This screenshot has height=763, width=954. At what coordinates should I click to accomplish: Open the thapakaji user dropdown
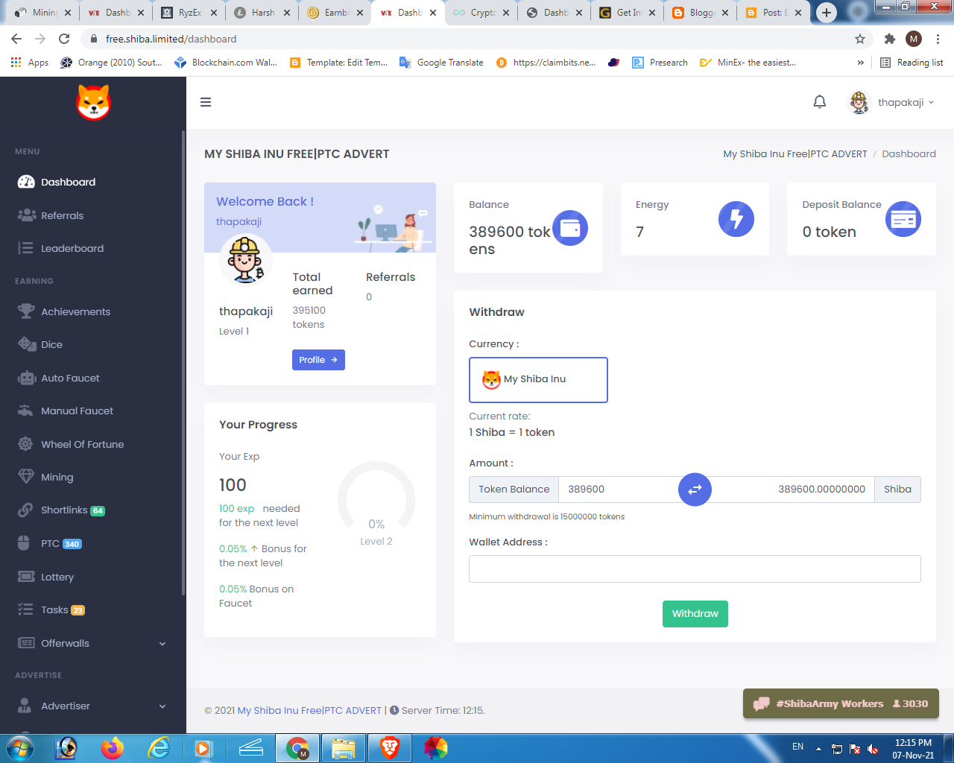click(891, 102)
